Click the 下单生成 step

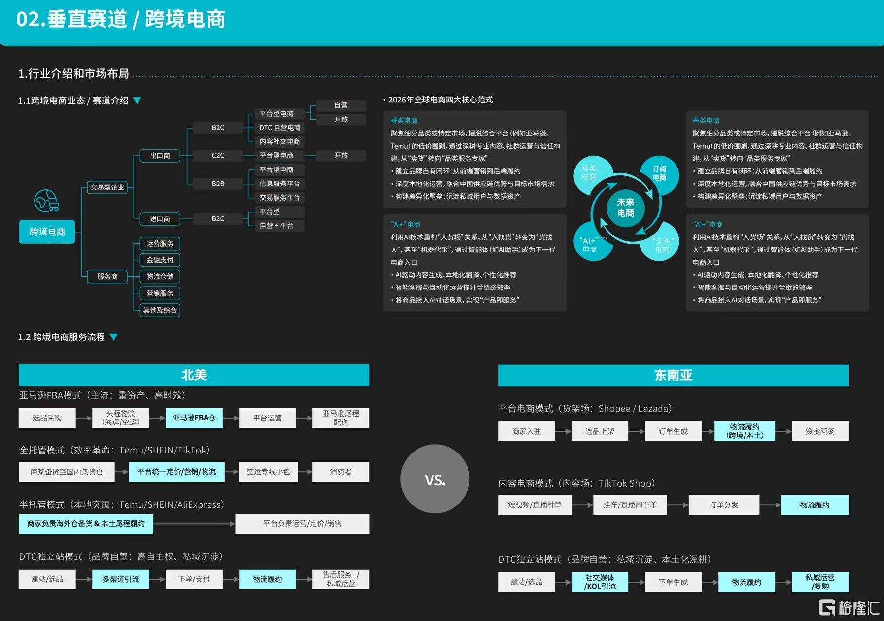[673, 582]
